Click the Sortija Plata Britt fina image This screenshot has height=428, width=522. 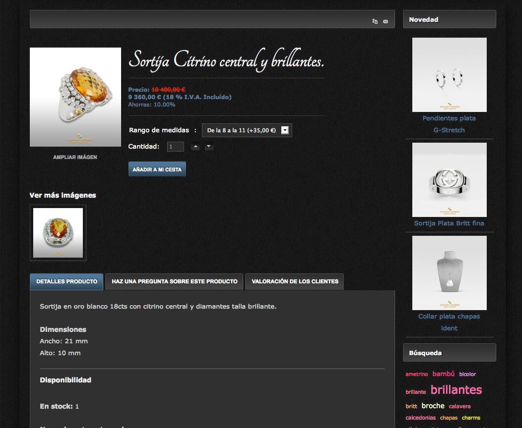(450, 180)
